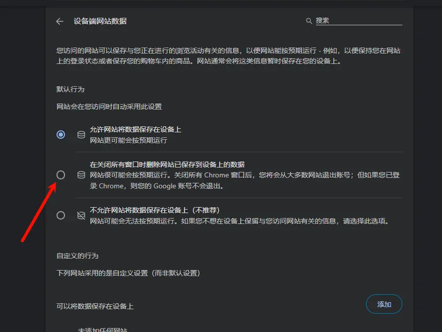Select 允许网站将数据保存在设备上 radio button
The height and width of the screenshot is (332, 442).
[x=61, y=135]
